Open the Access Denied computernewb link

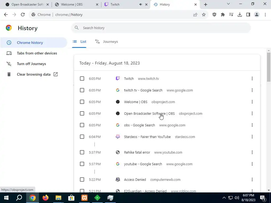coord(135,179)
